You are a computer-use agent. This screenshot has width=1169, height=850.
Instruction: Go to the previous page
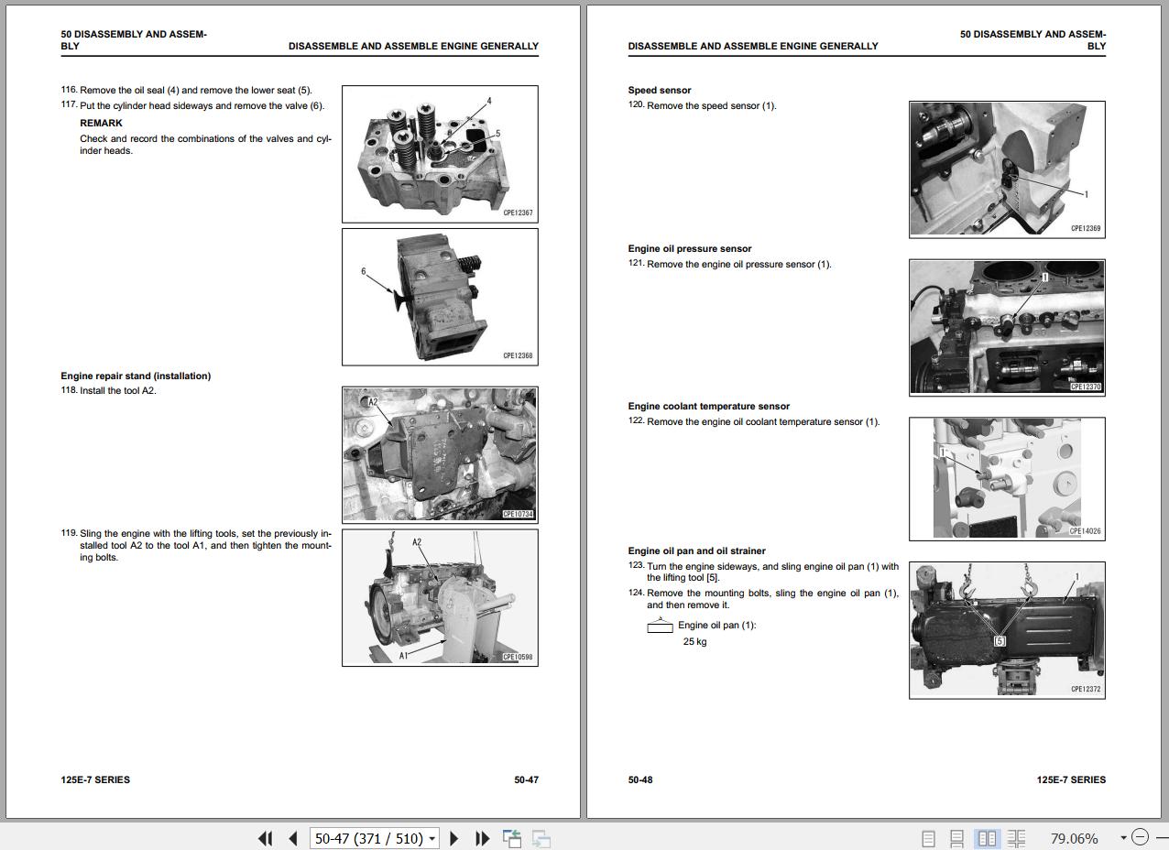pos(293,838)
